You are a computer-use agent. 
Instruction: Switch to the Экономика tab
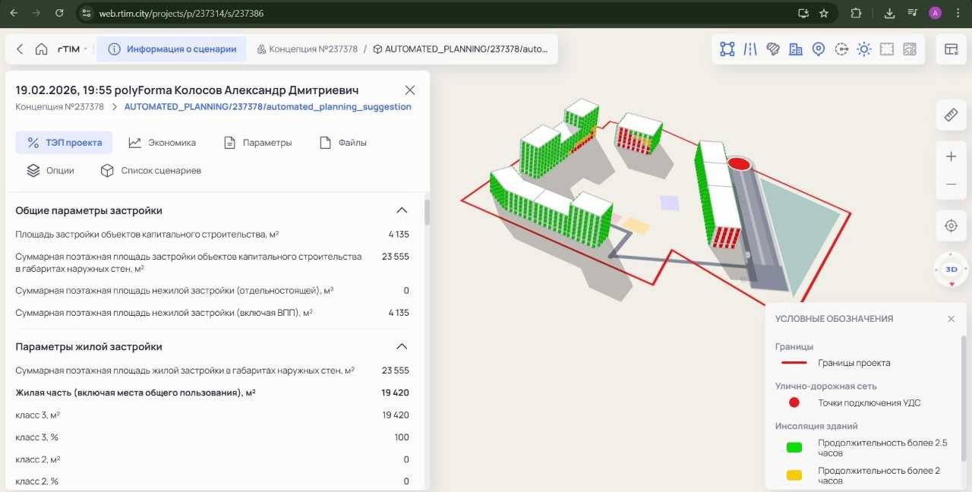(x=162, y=143)
